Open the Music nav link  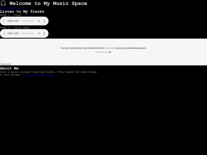[x=11, y=8]
